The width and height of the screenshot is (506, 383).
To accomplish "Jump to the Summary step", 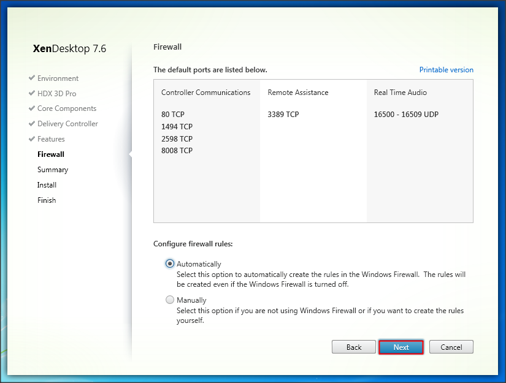I will click(53, 170).
